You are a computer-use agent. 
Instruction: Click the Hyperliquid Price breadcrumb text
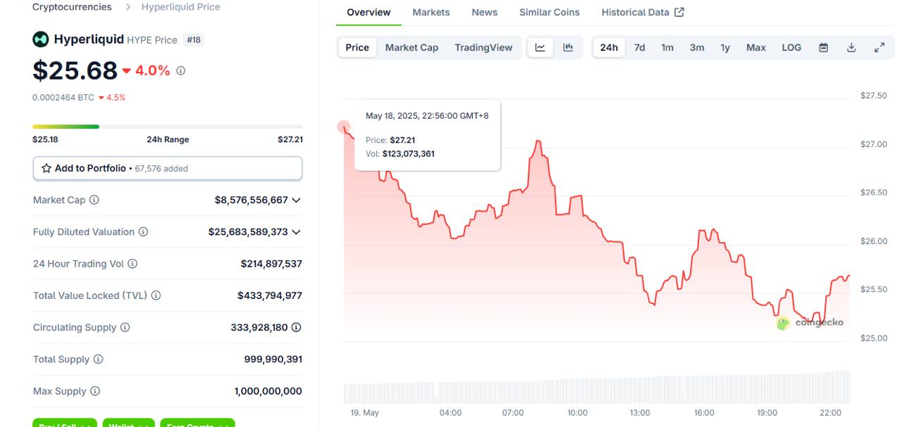click(181, 7)
